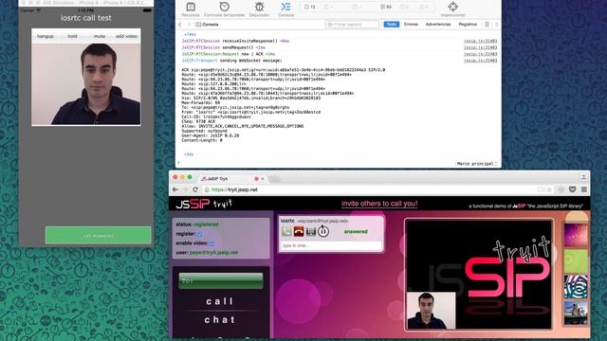Click the green answer phone icon
Image resolution: width=607 pixels, height=341 pixels.
coord(286,231)
